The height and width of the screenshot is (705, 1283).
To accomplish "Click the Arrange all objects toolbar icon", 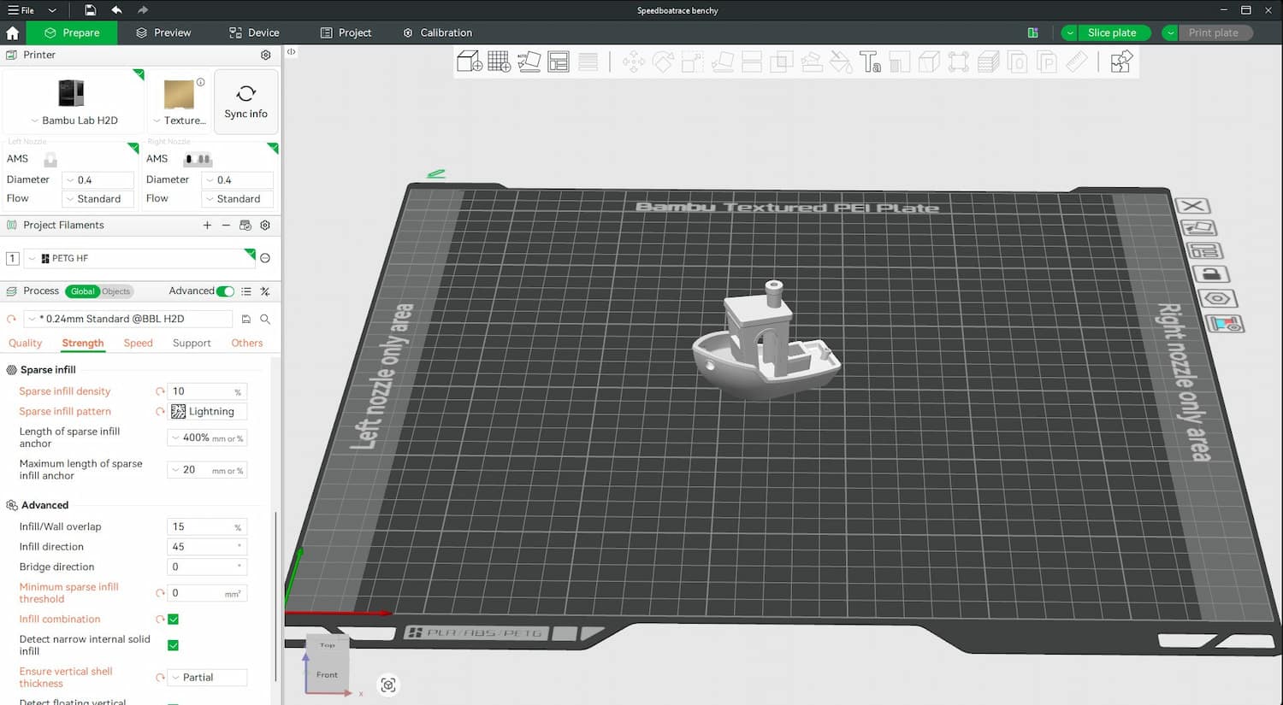I will tap(559, 62).
